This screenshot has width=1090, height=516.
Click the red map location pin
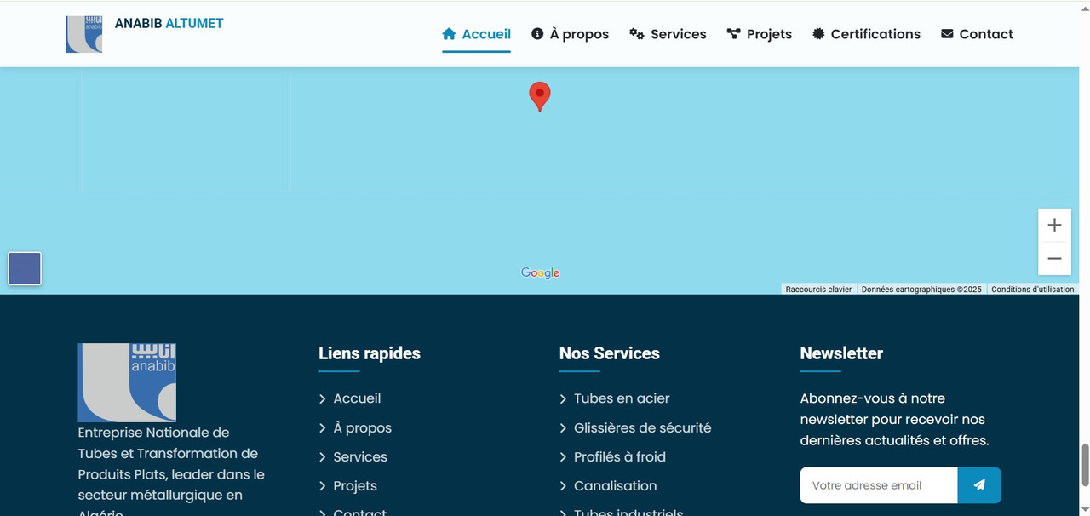pyautogui.click(x=539, y=96)
